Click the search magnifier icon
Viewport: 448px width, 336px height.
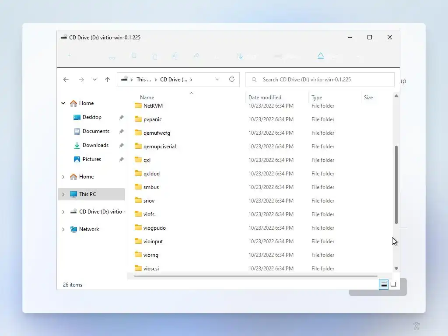(254, 80)
